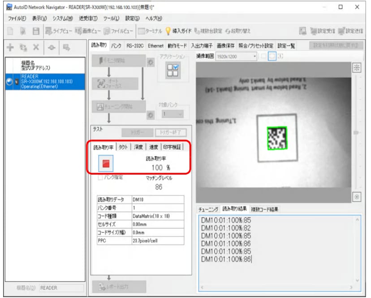The image size is (371, 298).
Task: Click the X delete icon above the device list
Action: [x=36, y=48]
